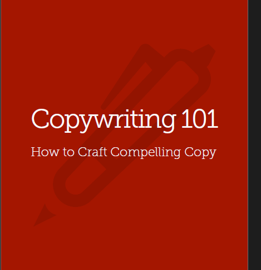Click the page's right border edge
The image size is (261, 270).
click(x=248, y=135)
